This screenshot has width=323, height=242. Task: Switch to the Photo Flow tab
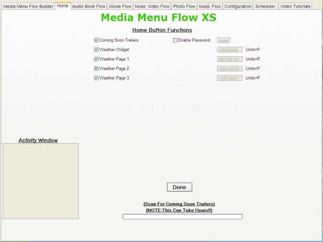coord(184,6)
